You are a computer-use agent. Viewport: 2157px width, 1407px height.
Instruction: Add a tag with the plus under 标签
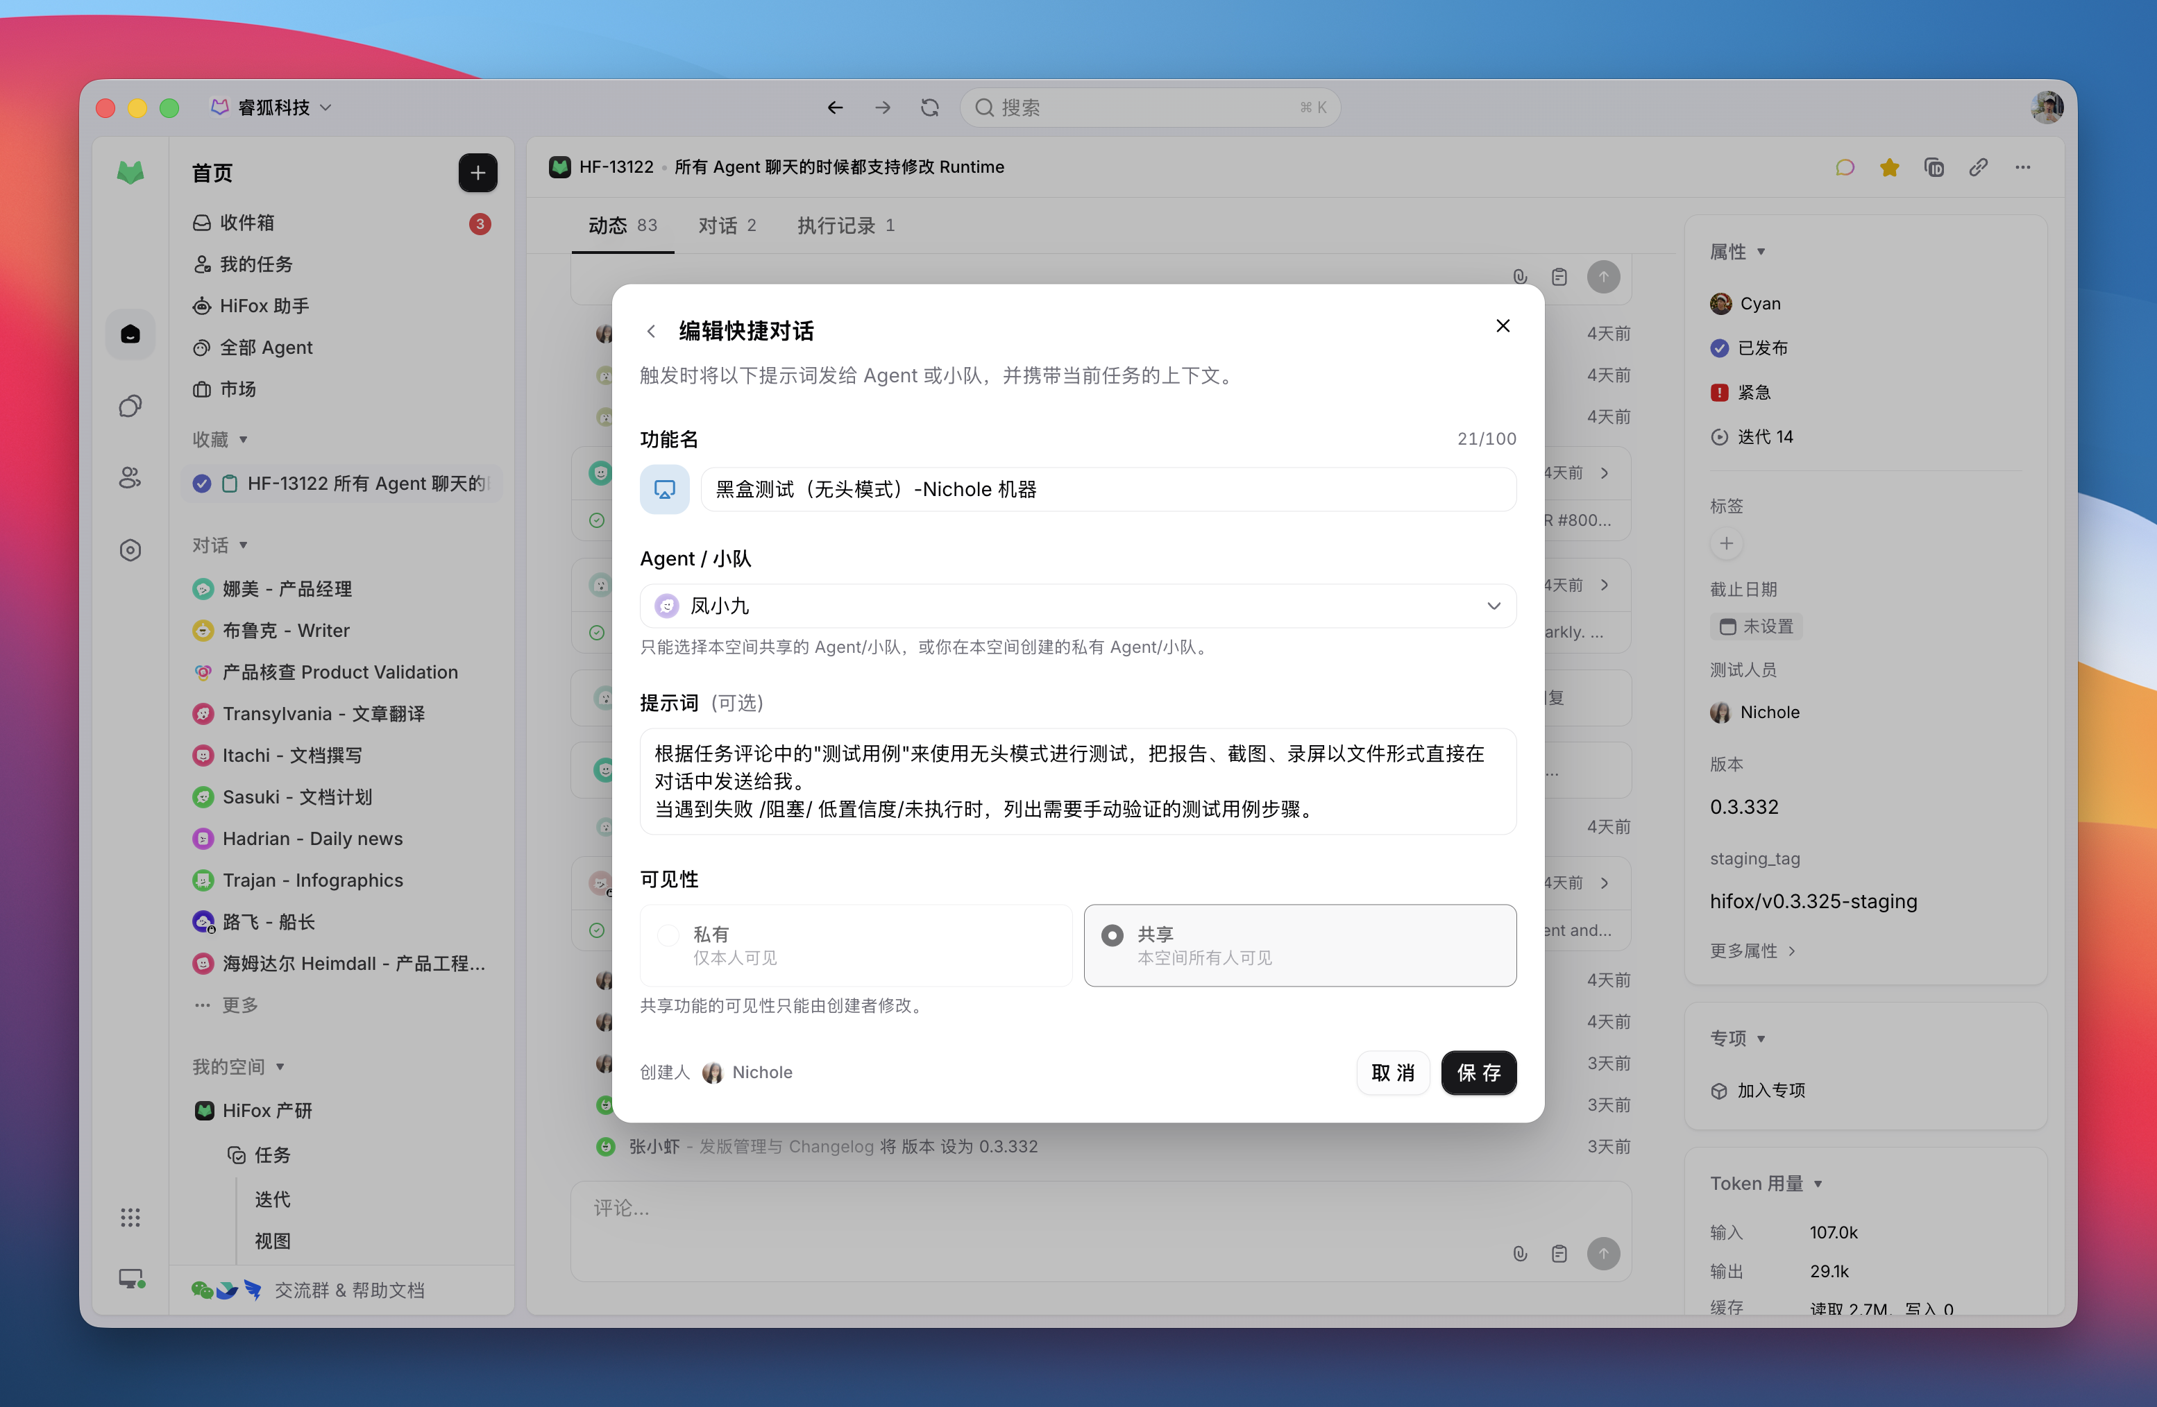(1725, 544)
